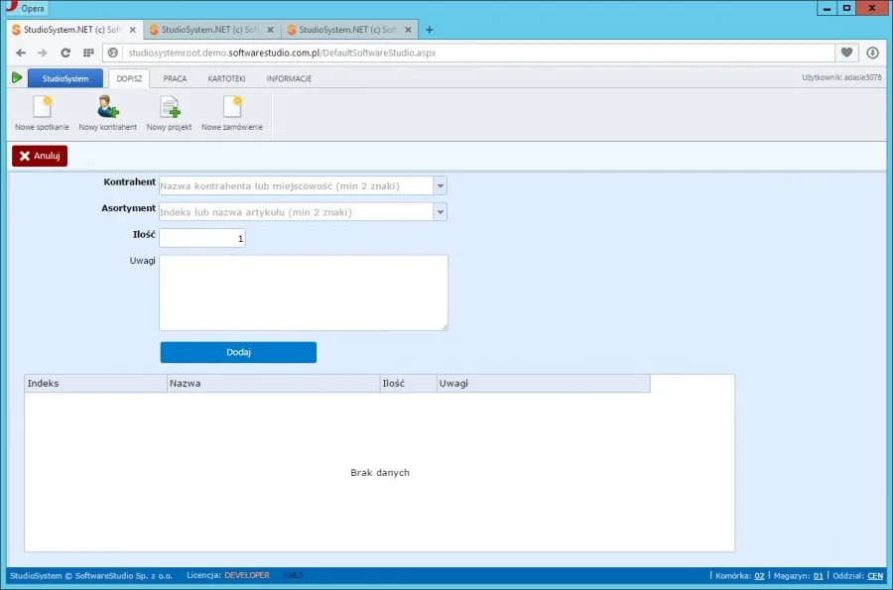
Task: Create a new project via Nowy projekt
Action: pyautogui.click(x=169, y=107)
